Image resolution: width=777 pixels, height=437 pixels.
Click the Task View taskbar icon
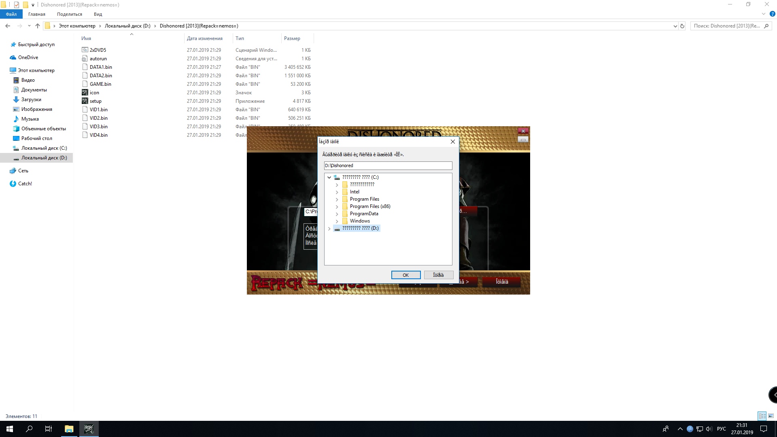pos(49,429)
